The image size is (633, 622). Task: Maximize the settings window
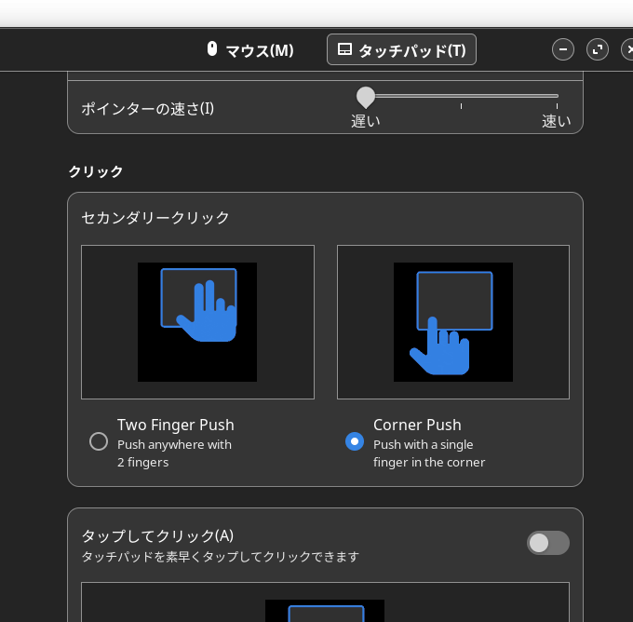(x=598, y=49)
